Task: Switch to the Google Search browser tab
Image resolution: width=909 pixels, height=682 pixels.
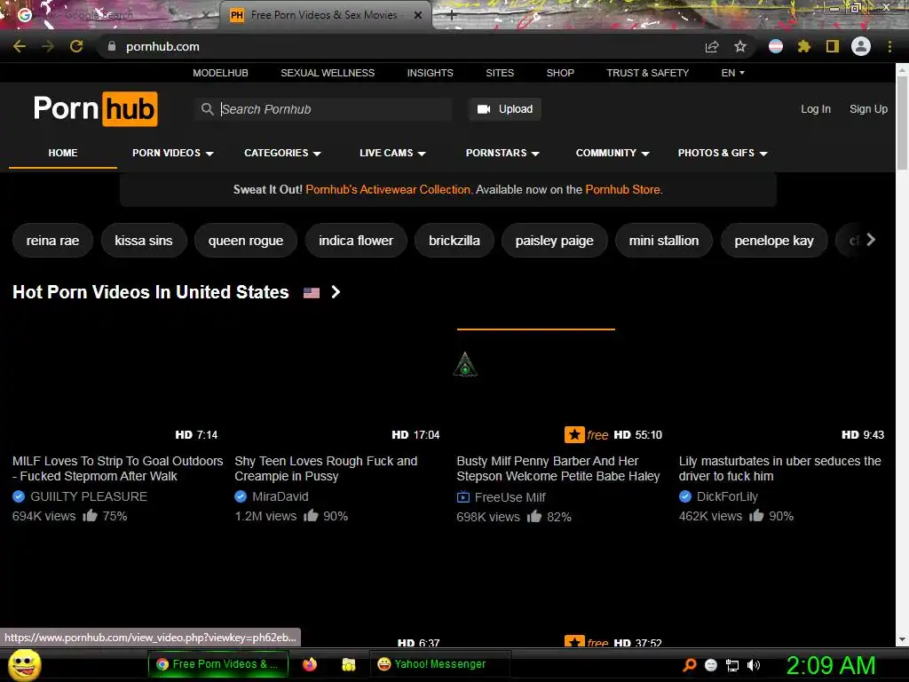Action: 110,15
